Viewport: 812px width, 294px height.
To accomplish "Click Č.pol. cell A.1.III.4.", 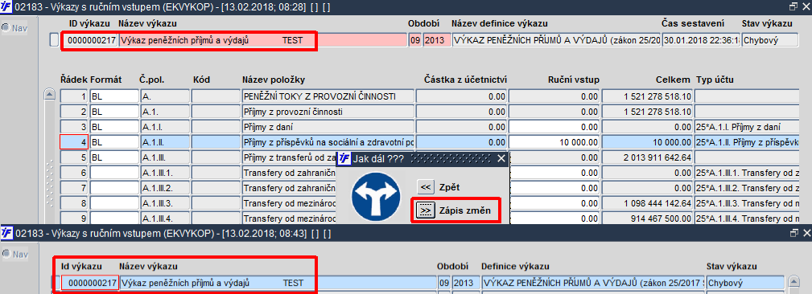I will (x=165, y=218).
